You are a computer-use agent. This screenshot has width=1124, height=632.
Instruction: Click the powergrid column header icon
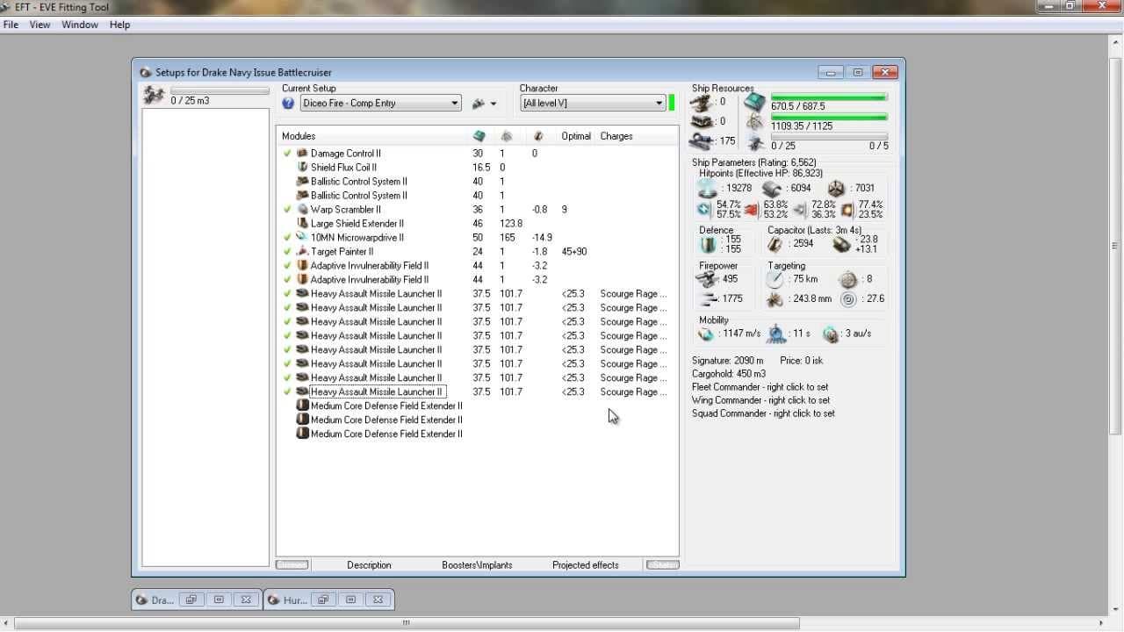507,136
